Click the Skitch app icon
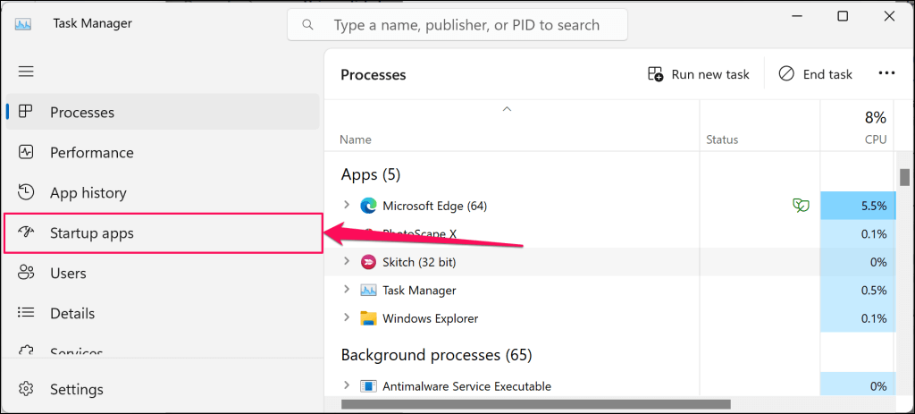The height and width of the screenshot is (414, 915). click(x=368, y=262)
